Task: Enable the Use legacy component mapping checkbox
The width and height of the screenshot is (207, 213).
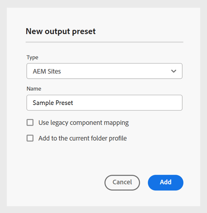Action: [30, 123]
